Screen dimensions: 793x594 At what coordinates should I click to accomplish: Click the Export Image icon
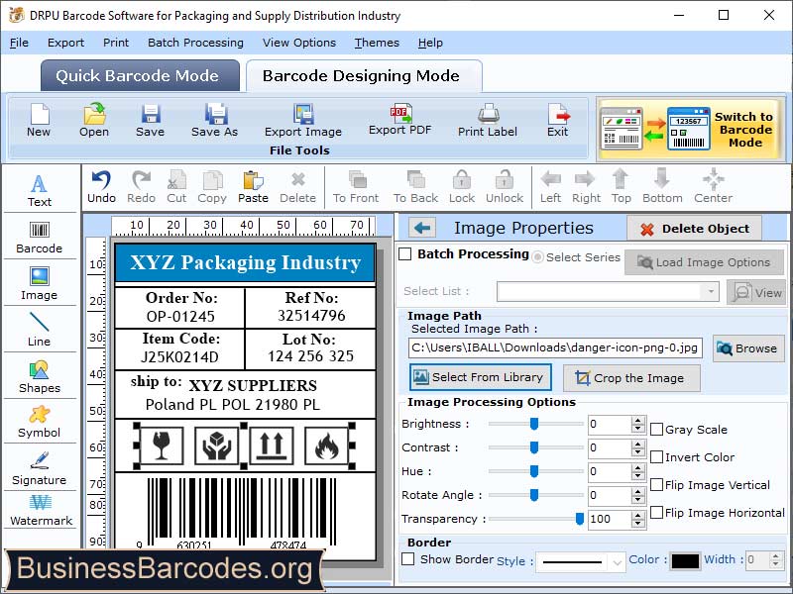[303, 114]
